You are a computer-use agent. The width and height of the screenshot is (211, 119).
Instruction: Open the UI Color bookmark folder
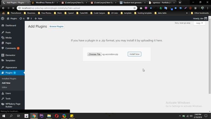coord(113,13)
